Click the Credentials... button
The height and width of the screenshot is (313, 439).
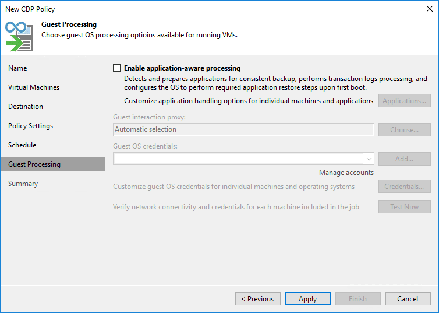(x=404, y=187)
